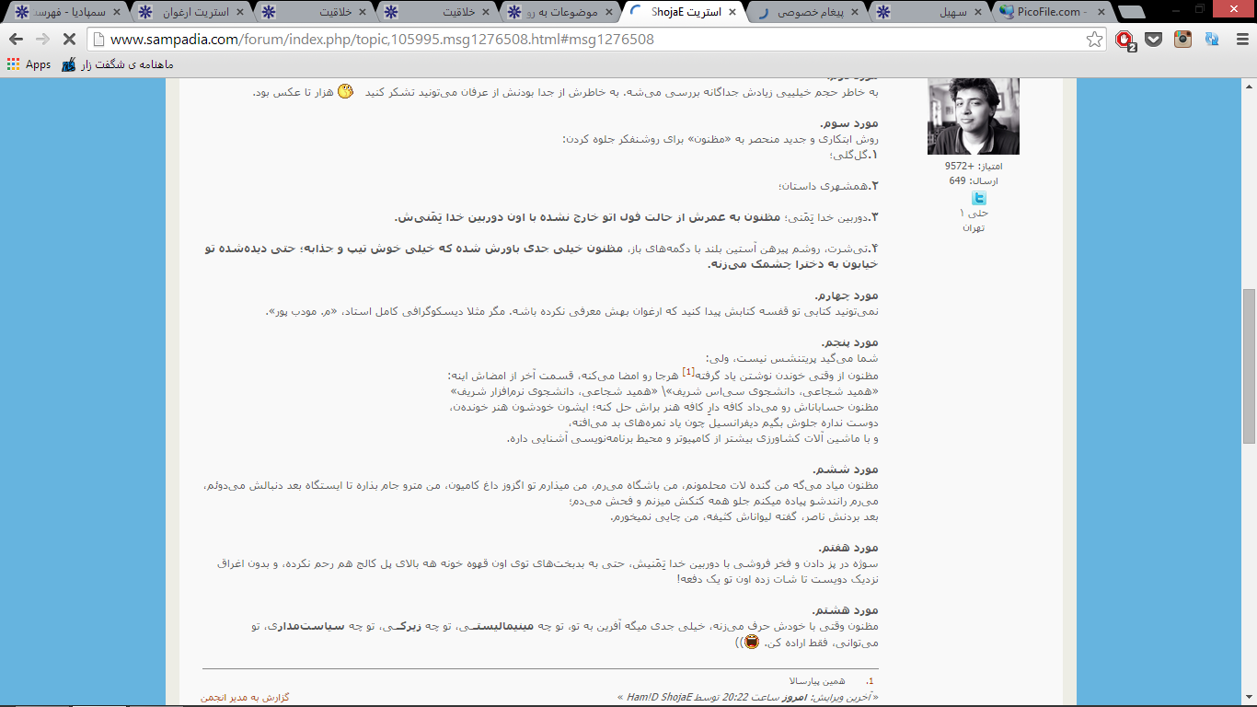Click the مورد هشتم heading

pos(846,610)
